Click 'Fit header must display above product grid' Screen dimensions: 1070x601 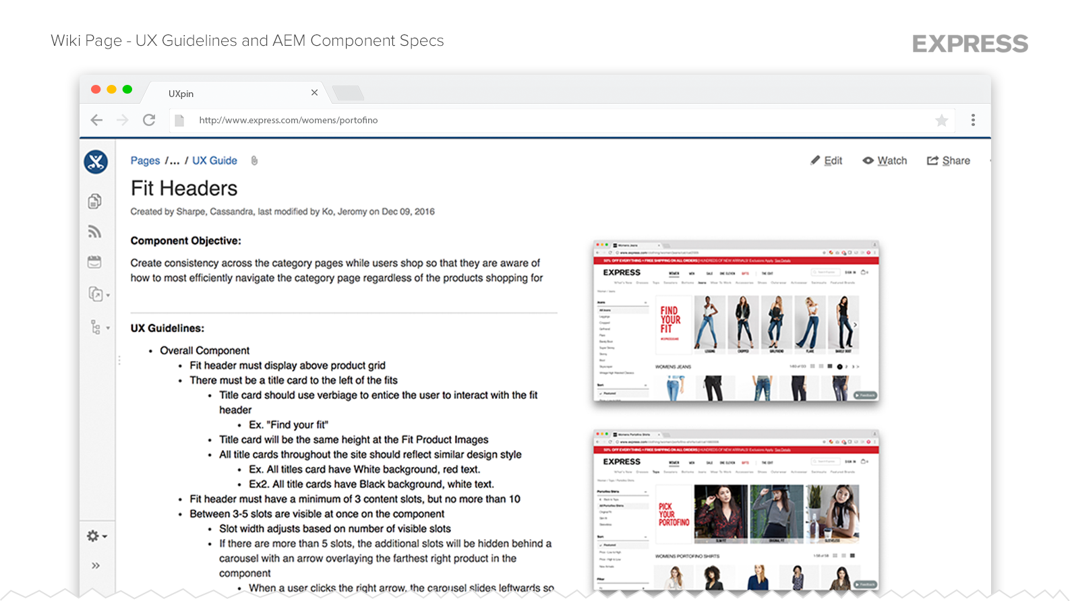pyautogui.click(x=287, y=365)
